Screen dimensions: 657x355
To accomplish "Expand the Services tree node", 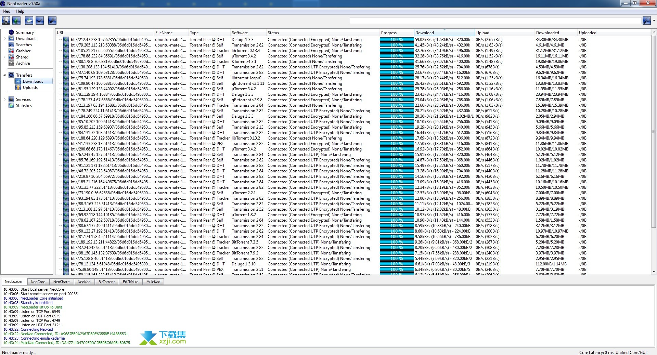I will [4, 100].
